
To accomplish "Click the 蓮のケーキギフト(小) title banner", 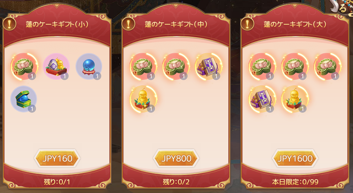I will coord(57,24).
